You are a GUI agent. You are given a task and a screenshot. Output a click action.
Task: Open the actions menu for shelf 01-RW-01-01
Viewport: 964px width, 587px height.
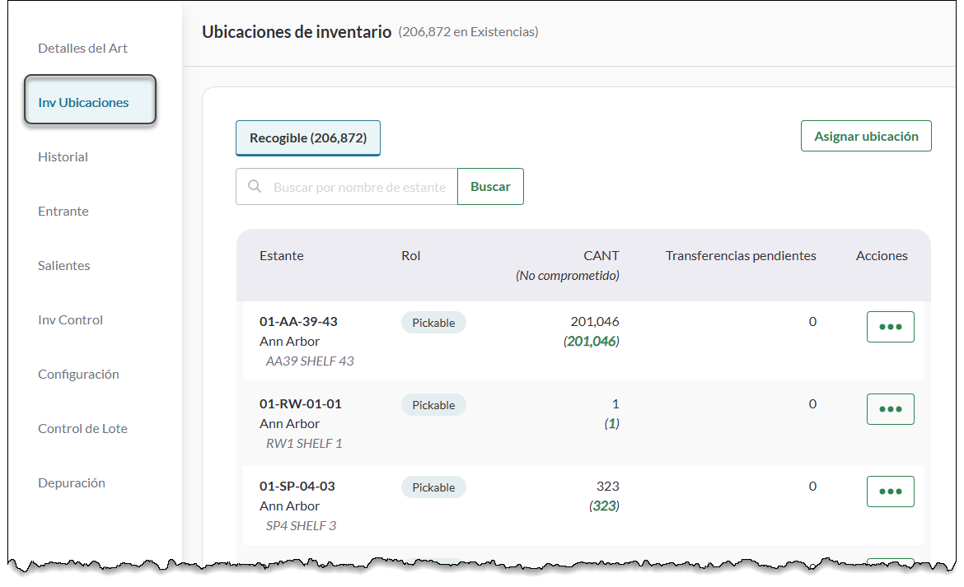click(x=890, y=408)
